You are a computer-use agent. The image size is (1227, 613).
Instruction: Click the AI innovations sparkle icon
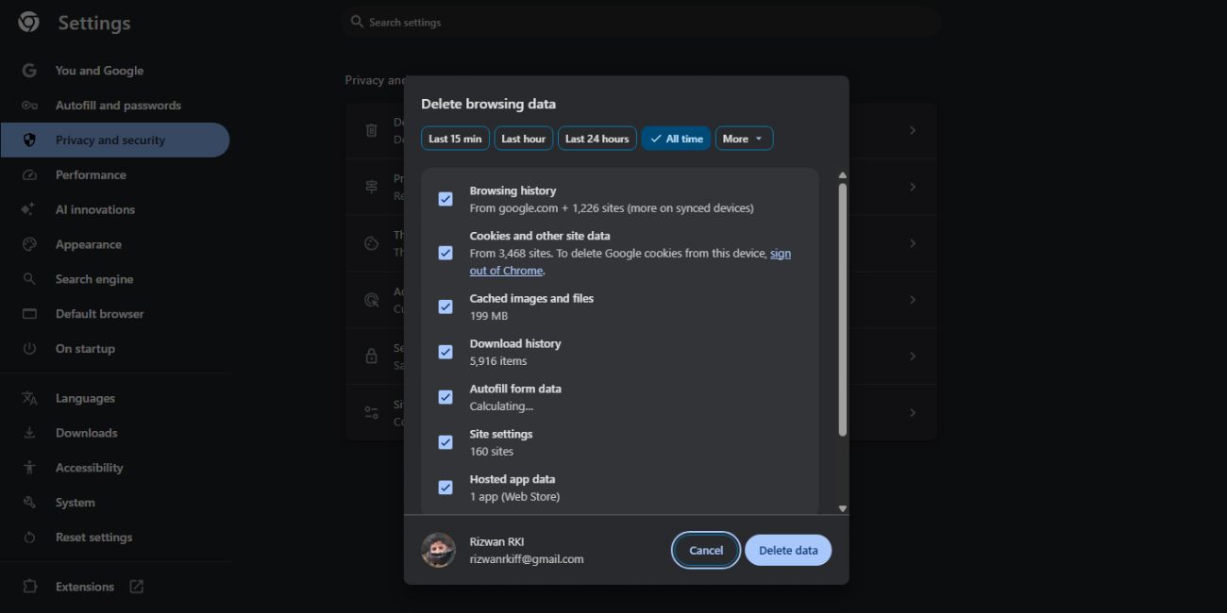pos(29,209)
